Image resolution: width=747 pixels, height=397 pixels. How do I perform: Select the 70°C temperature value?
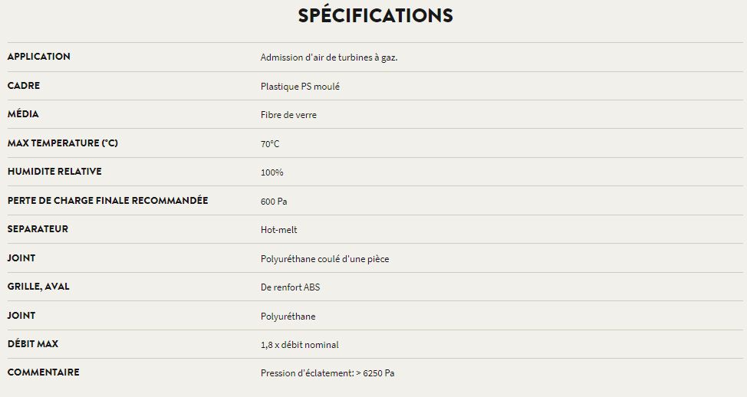point(270,144)
